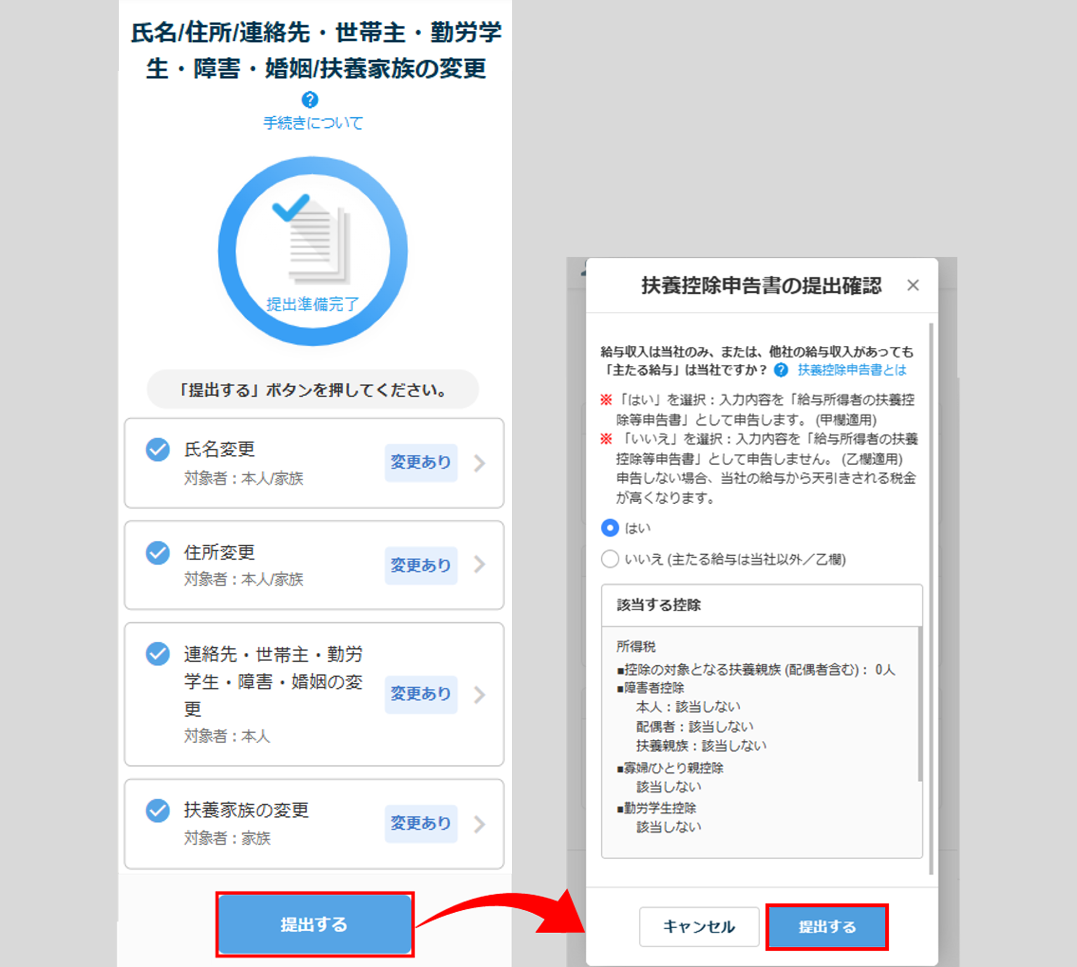The height and width of the screenshot is (967, 1077).
Task: Click the help question mark above 手続きについて
Action: (310, 99)
